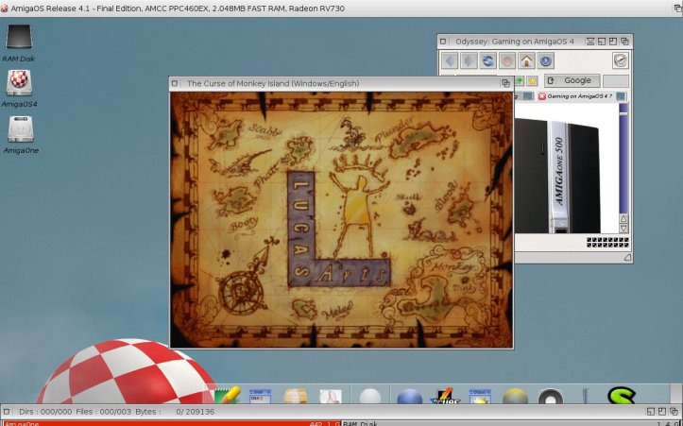Click the Forward arrow in Odyssey browser
Screen dimensions: 683x426
coord(469,60)
